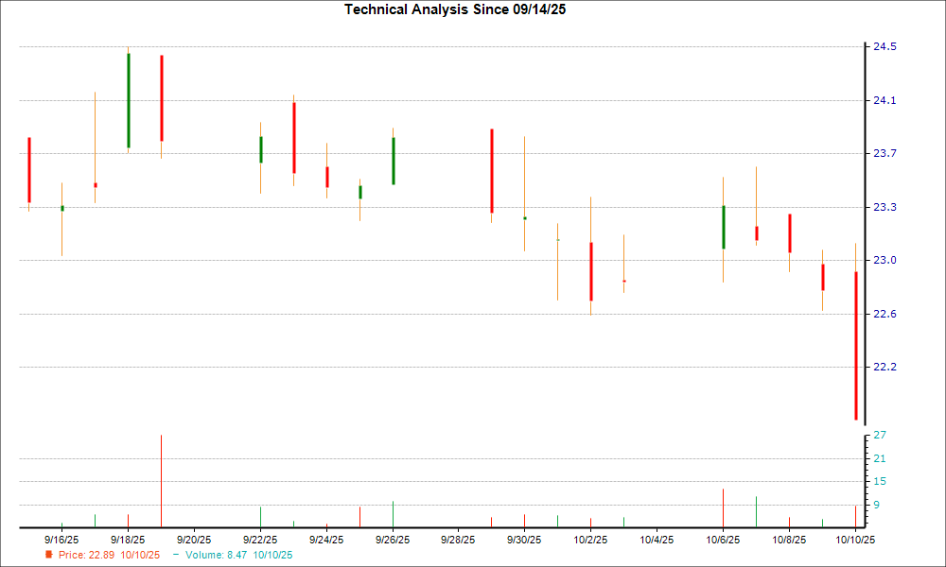Click the chart title Technical Analysis Since 09/14/25

[462, 9]
